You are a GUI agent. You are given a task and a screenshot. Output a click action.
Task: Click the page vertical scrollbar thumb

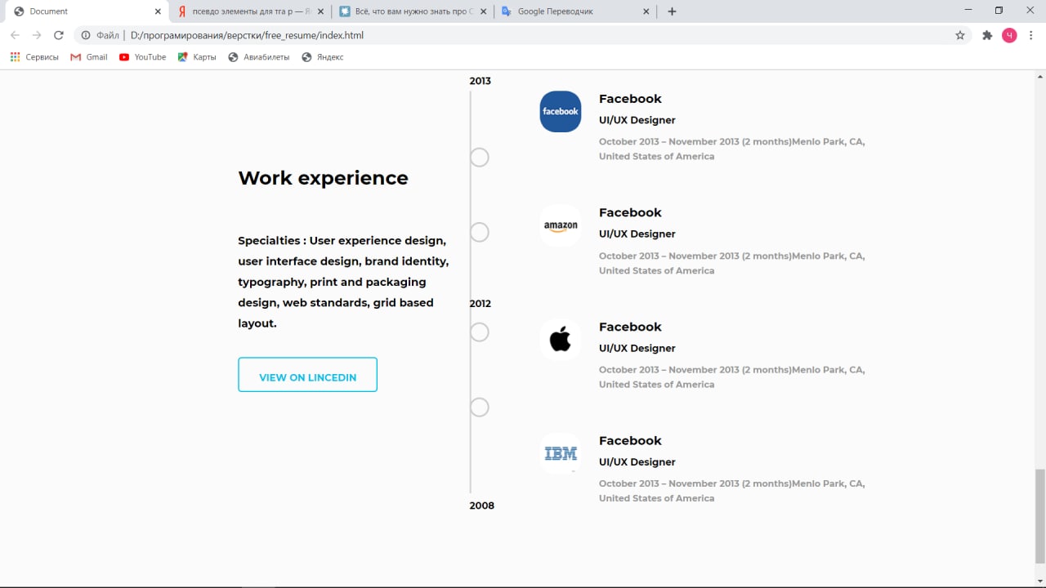tap(1039, 516)
